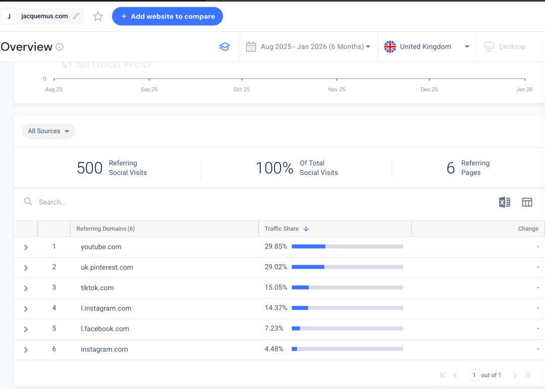Sort by the Referring Domains column header
Screen dimensions: 545x389
coord(106,229)
